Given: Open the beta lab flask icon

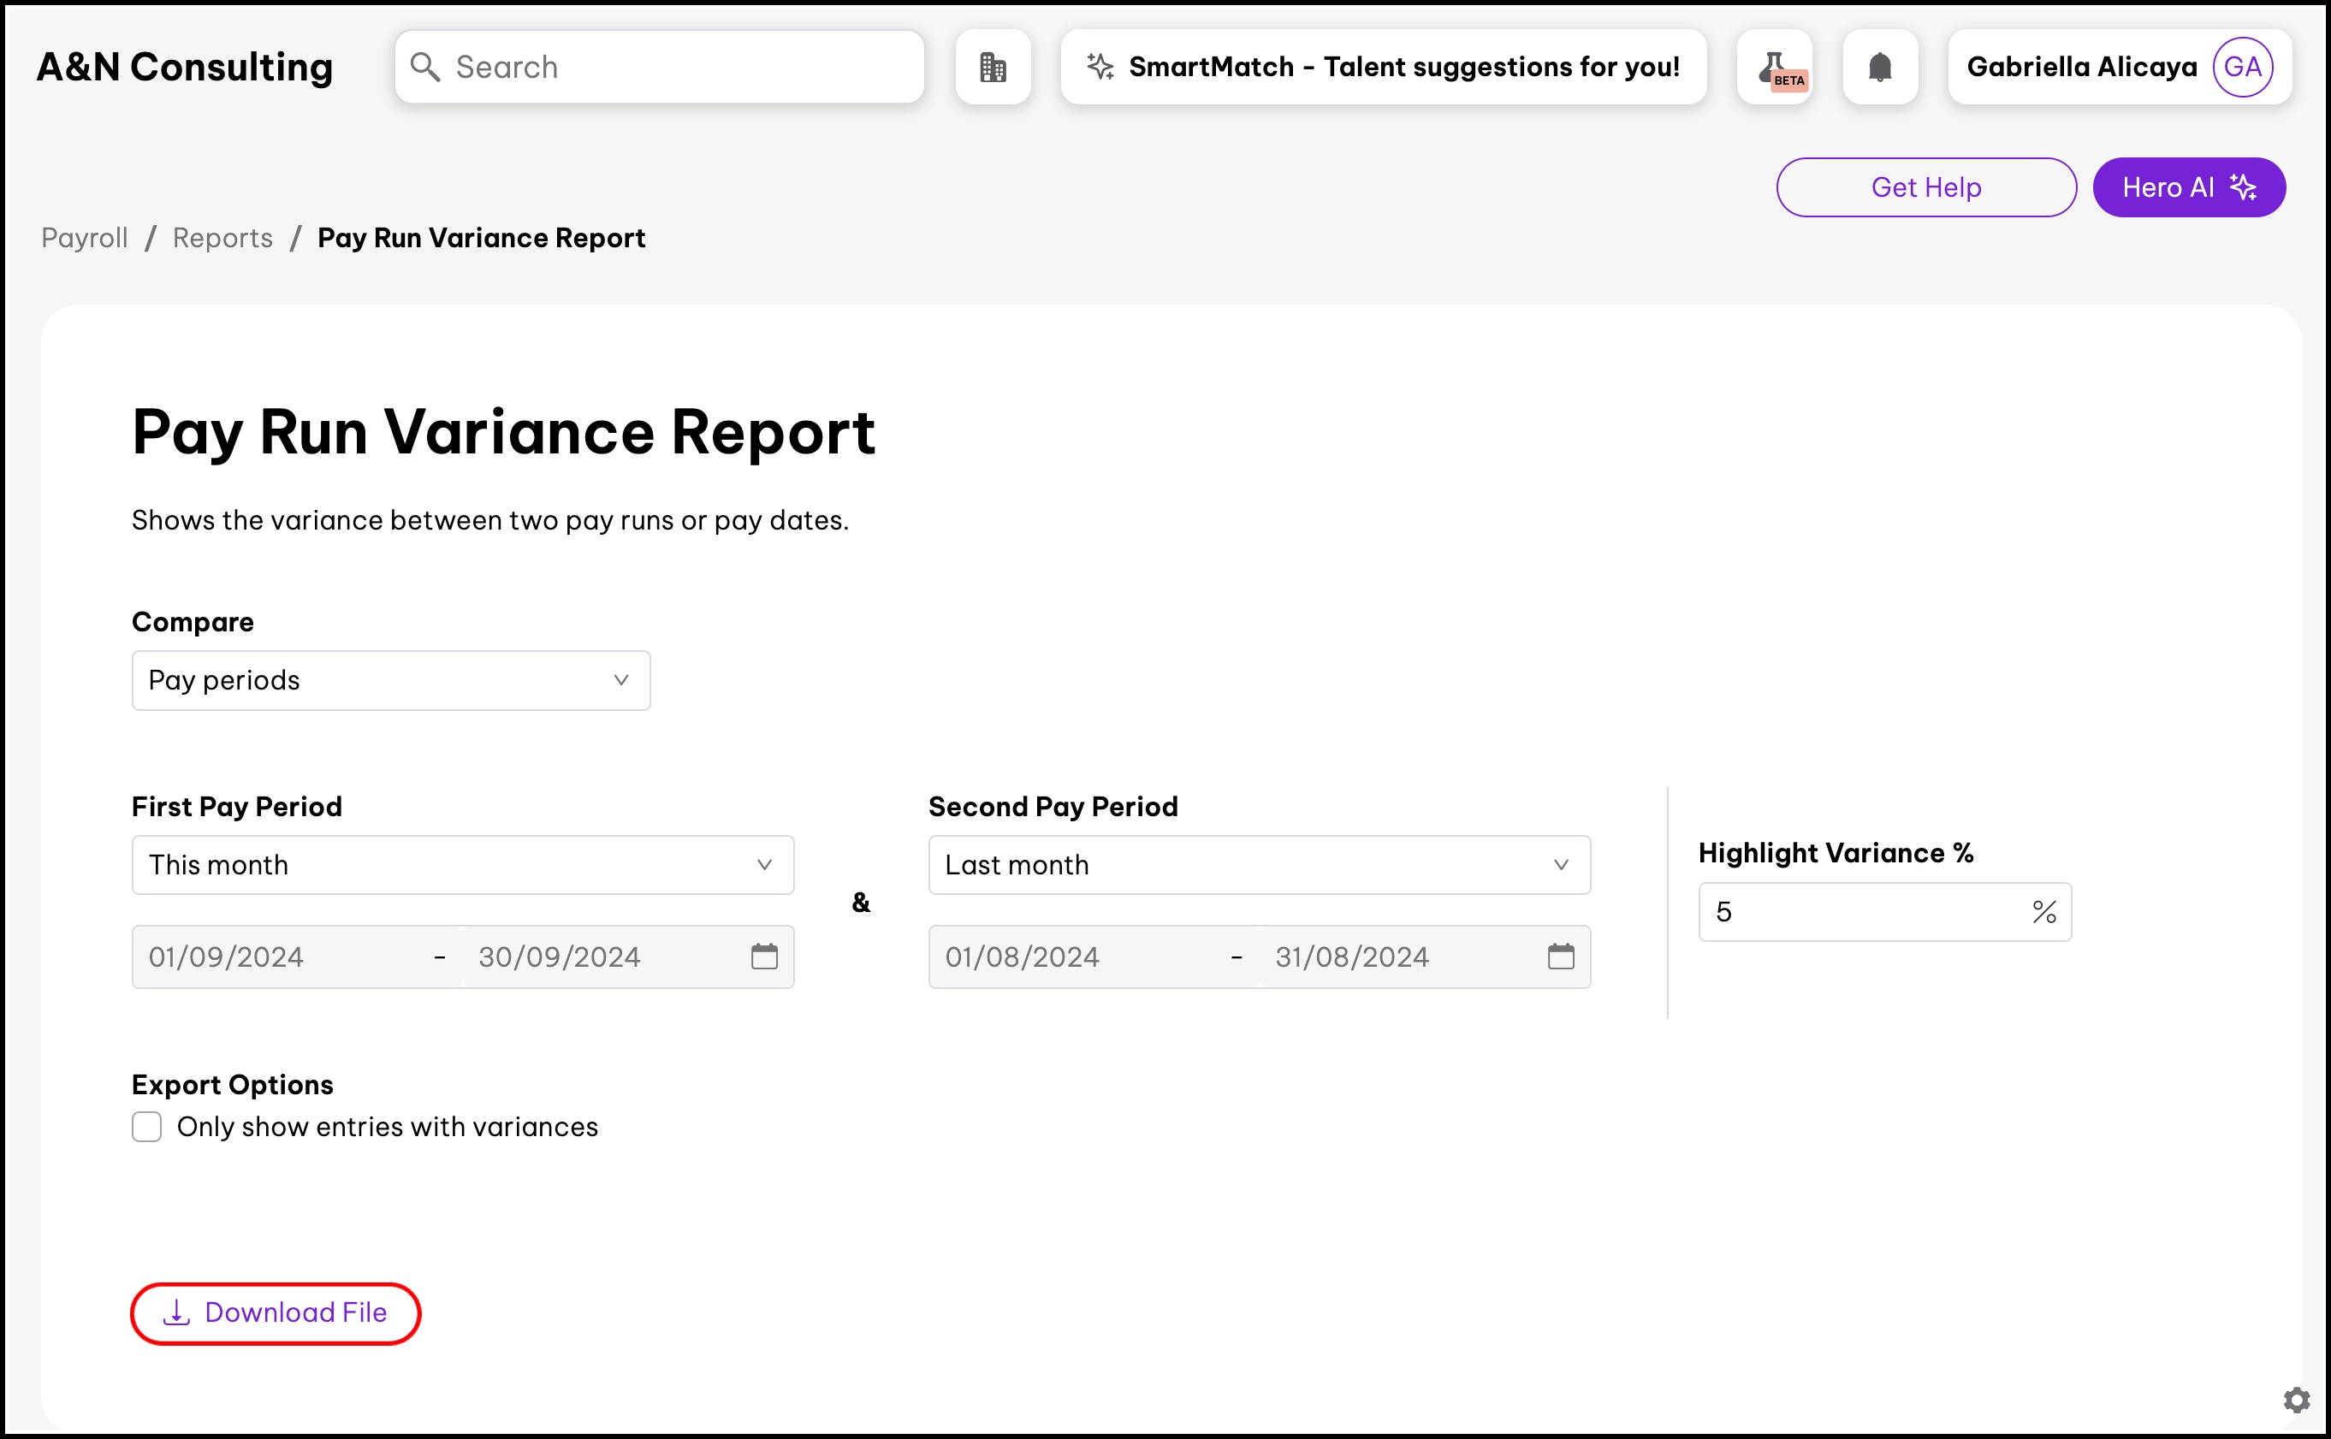Looking at the screenshot, I should [x=1774, y=67].
